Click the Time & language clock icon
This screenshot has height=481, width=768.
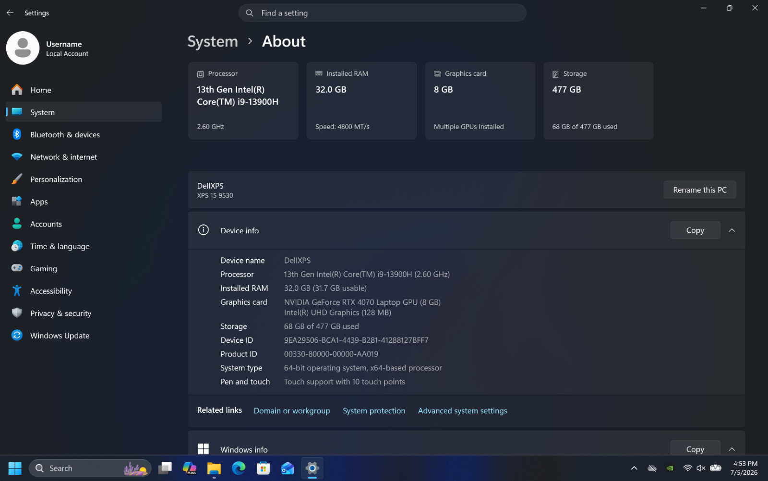(x=17, y=246)
